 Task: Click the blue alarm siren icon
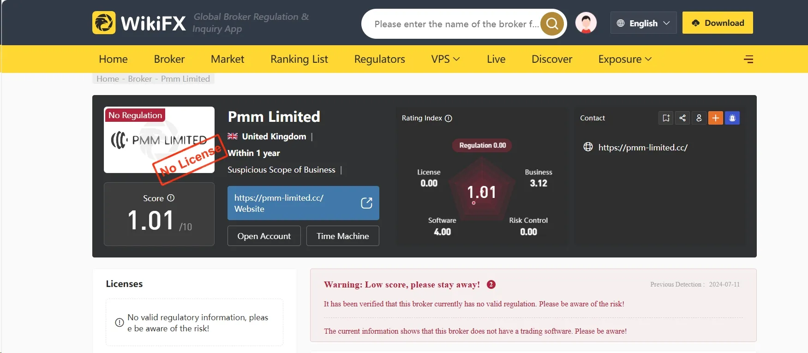(x=732, y=118)
